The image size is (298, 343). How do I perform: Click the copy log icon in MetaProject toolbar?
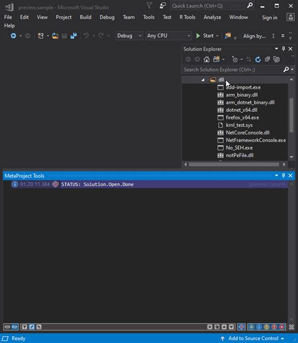click(217, 327)
